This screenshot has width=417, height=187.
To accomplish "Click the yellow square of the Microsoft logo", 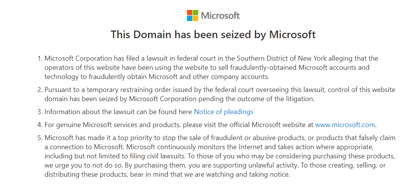I will [195, 18].
